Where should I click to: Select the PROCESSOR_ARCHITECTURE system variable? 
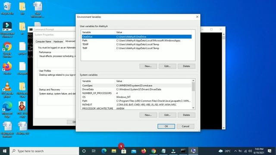pos(137,108)
